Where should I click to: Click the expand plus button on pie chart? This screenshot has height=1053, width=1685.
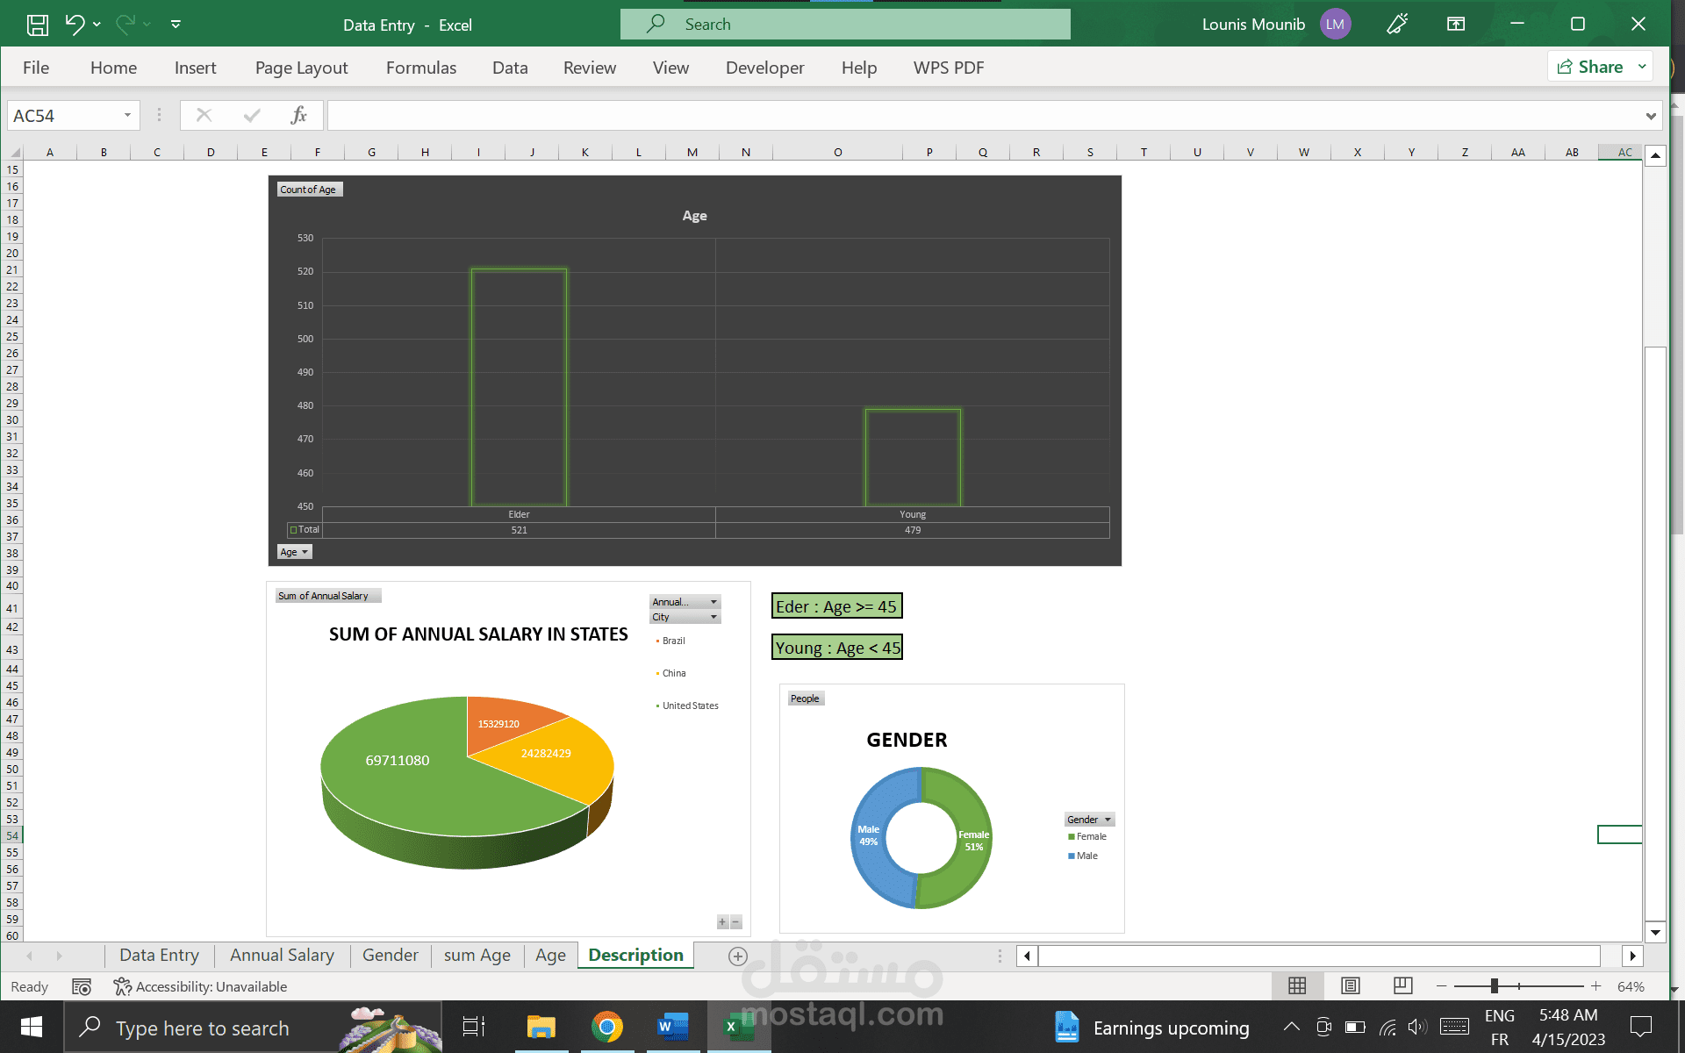tap(722, 922)
